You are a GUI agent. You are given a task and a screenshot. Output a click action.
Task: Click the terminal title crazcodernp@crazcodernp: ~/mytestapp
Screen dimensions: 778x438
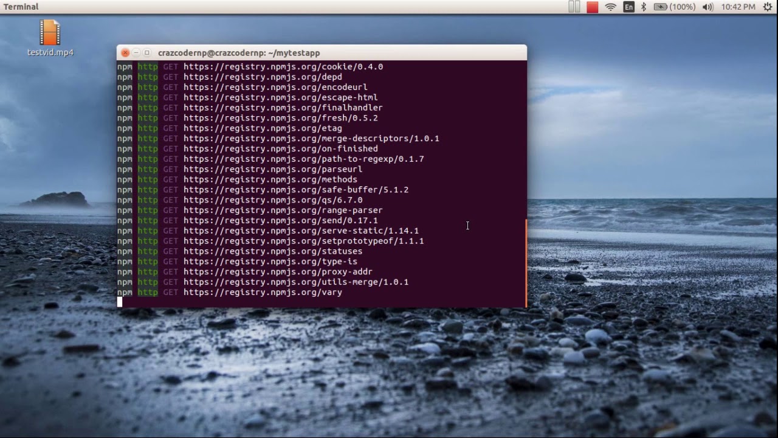(239, 53)
